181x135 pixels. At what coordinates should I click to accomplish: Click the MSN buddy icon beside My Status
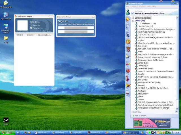[x=128, y=12]
